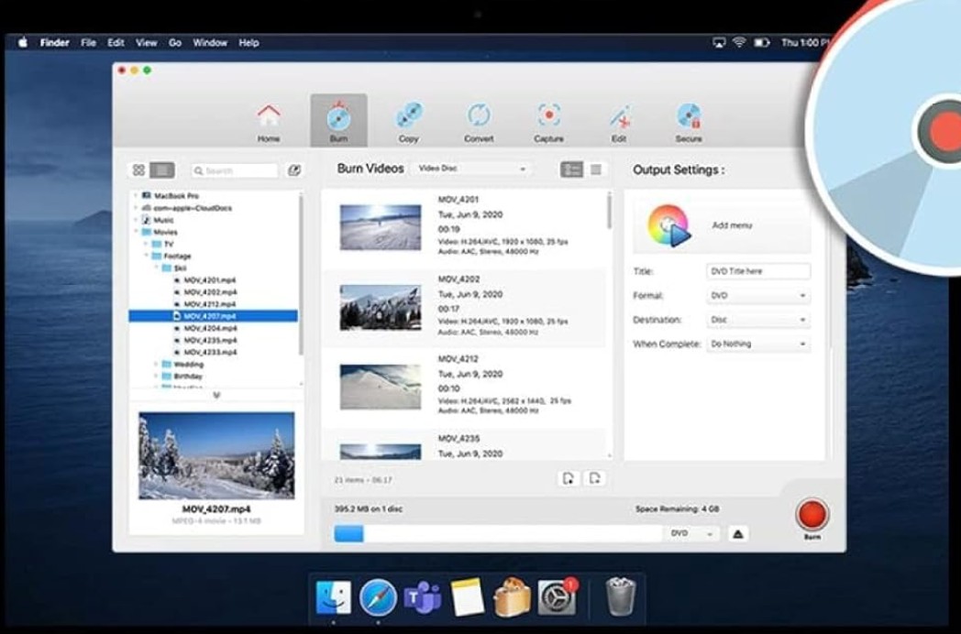Open the View menu

(147, 42)
